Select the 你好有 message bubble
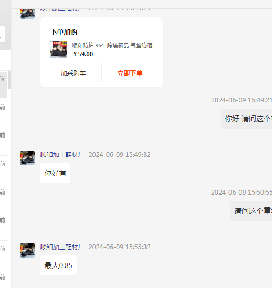The height and width of the screenshot is (288, 272). click(55, 173)
